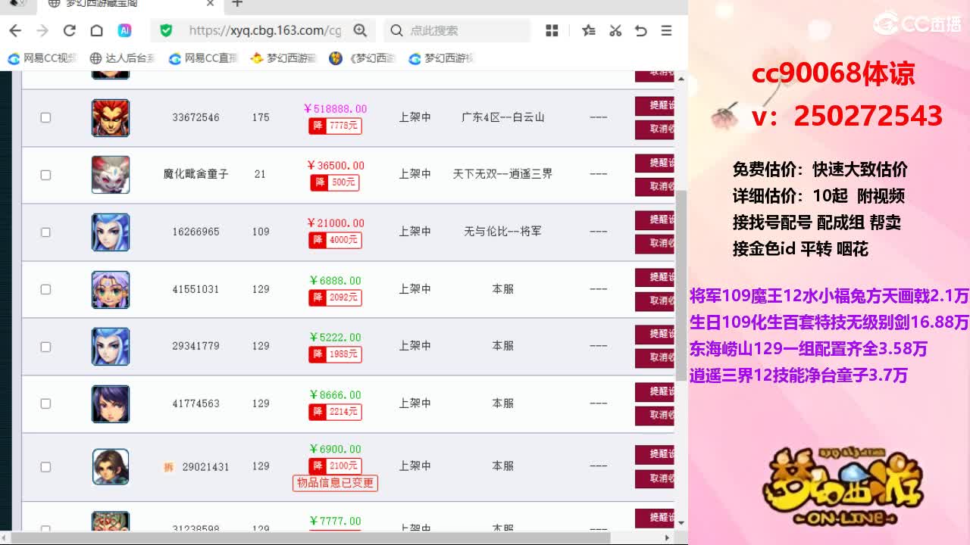Image resolution: width=970 pixels, height=545 pixels.
Task: Open the last 梦幻西游 bookmark on the bar
Action: [x=441, y=58]
